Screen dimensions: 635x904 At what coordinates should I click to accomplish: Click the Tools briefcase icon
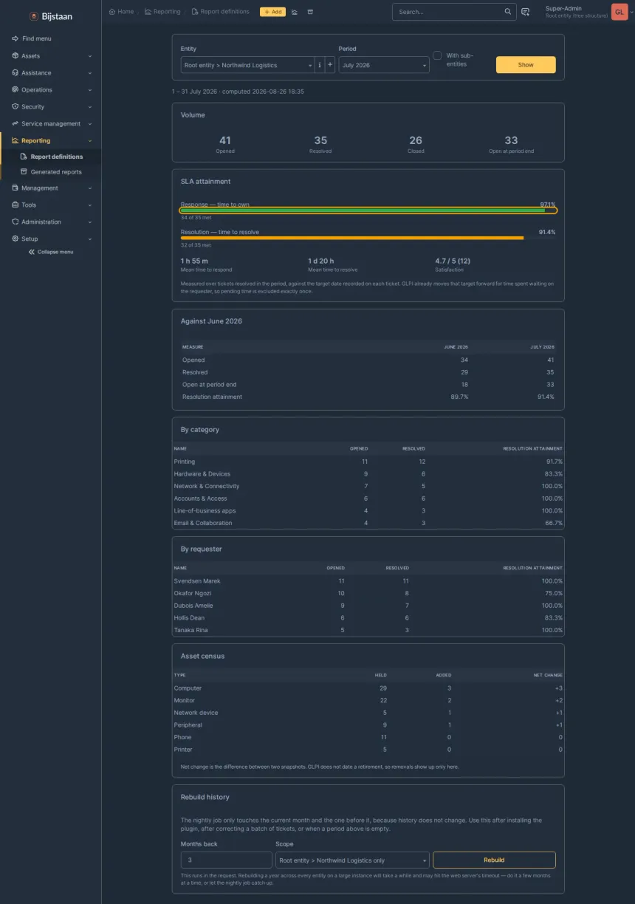pyautogui.click(x=15, y=205)
